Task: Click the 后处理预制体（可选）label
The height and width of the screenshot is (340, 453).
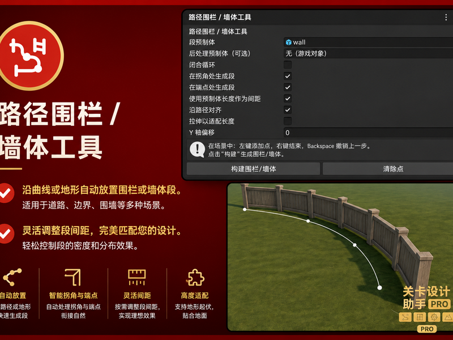Action: (x=220, y=53)
